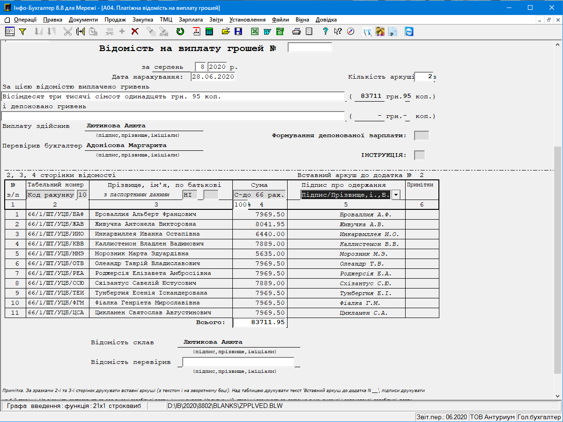This screenshot has width=563, height=422.
Task: Open the journal table view toolbar icon
Action: click(x=10, y=31)
